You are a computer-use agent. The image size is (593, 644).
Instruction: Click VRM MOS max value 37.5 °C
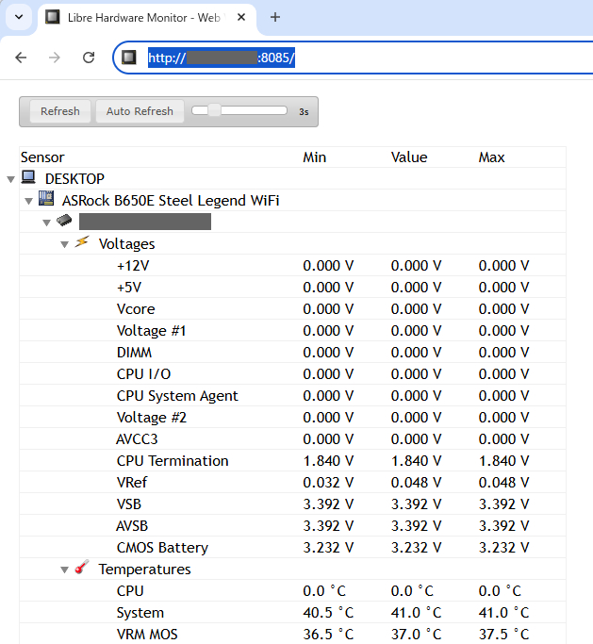503,635
